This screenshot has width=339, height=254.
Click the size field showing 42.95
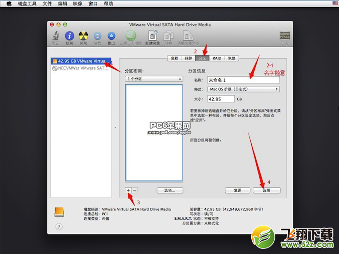[221, 99]
